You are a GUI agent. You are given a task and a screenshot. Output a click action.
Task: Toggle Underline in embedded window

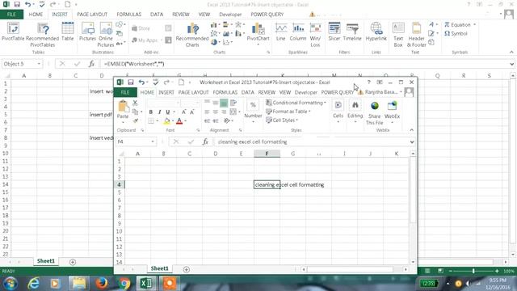coord(168,112)
